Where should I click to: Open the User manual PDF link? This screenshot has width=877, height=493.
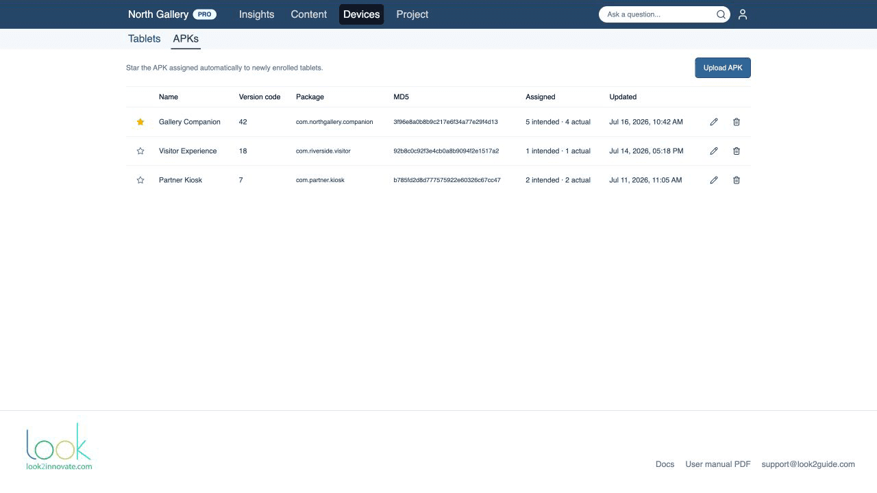pyautogui.click(x=718, y=464)
